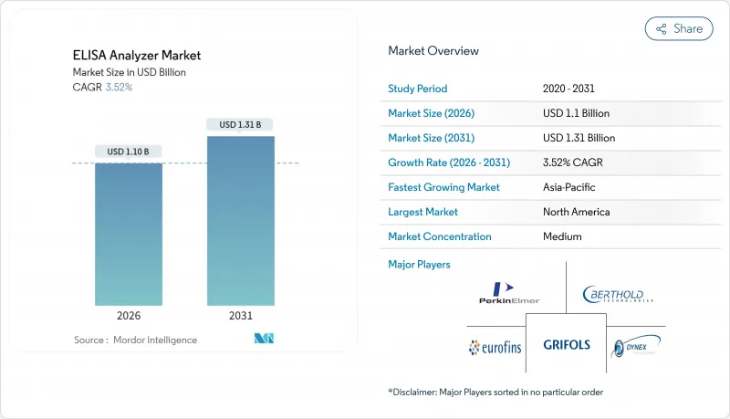This screenshot has width=730, height=419.
Task: Click the Market Overview heading
Action: point(433,51)
